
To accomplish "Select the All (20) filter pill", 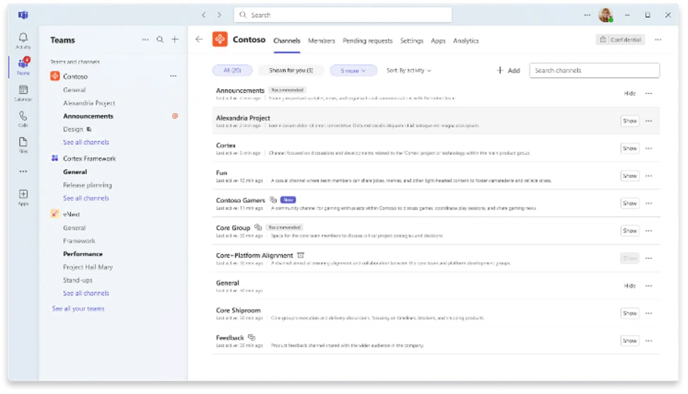I will pyautogui.click(x=232, y=70).
